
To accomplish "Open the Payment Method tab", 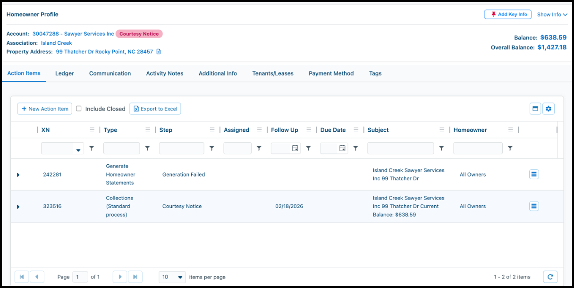I will 331,73.
